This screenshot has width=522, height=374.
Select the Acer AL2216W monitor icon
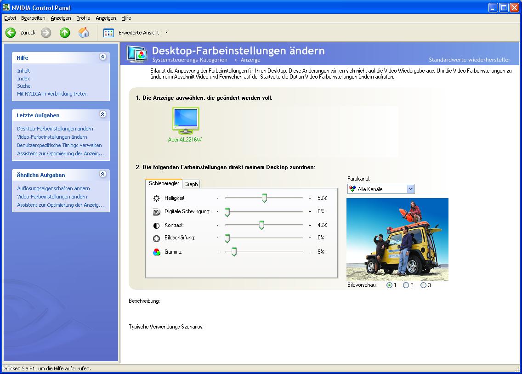tap(185, 120)
